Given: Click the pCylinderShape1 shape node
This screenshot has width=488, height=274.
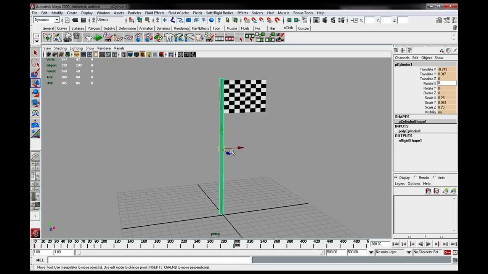Looking at the screenshot, I should click(x=412, y=121).
